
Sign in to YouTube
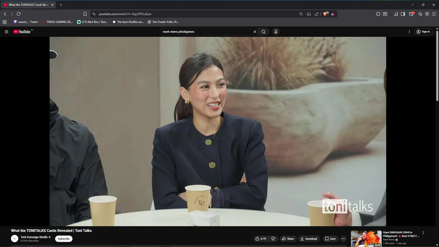pos(423,32)
